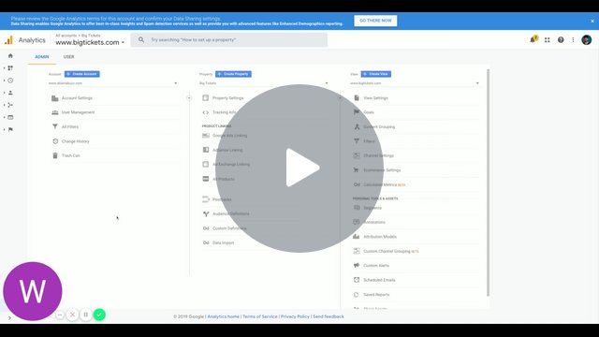Open the www.bigtickets.com account selector dropdown
599x337 pixels.
tap(90, 42)
